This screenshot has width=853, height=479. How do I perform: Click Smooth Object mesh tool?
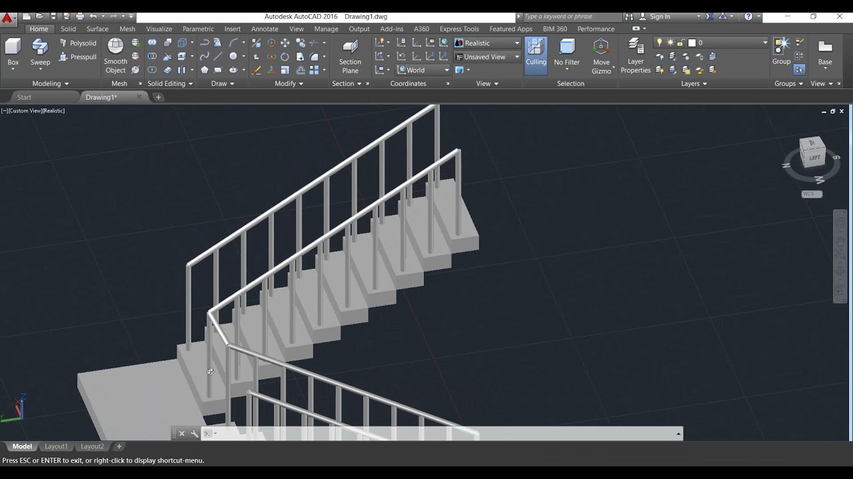[x=115, y=56]
